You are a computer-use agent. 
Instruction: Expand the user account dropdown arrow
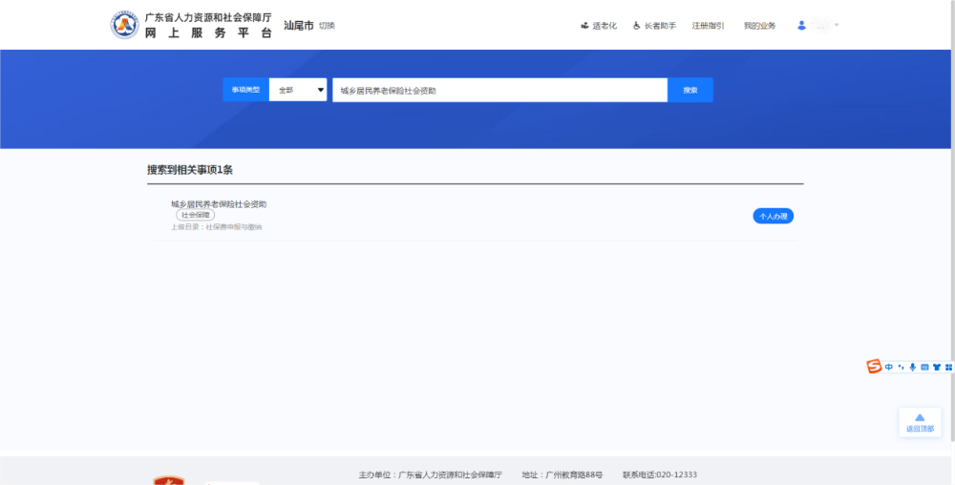tap(837, 25)
